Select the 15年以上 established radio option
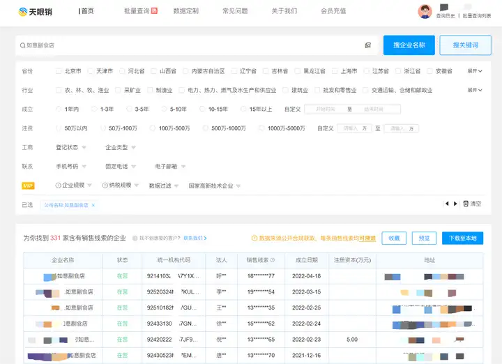The width and height of the screenshot is (502, 364). click(243, 109)
